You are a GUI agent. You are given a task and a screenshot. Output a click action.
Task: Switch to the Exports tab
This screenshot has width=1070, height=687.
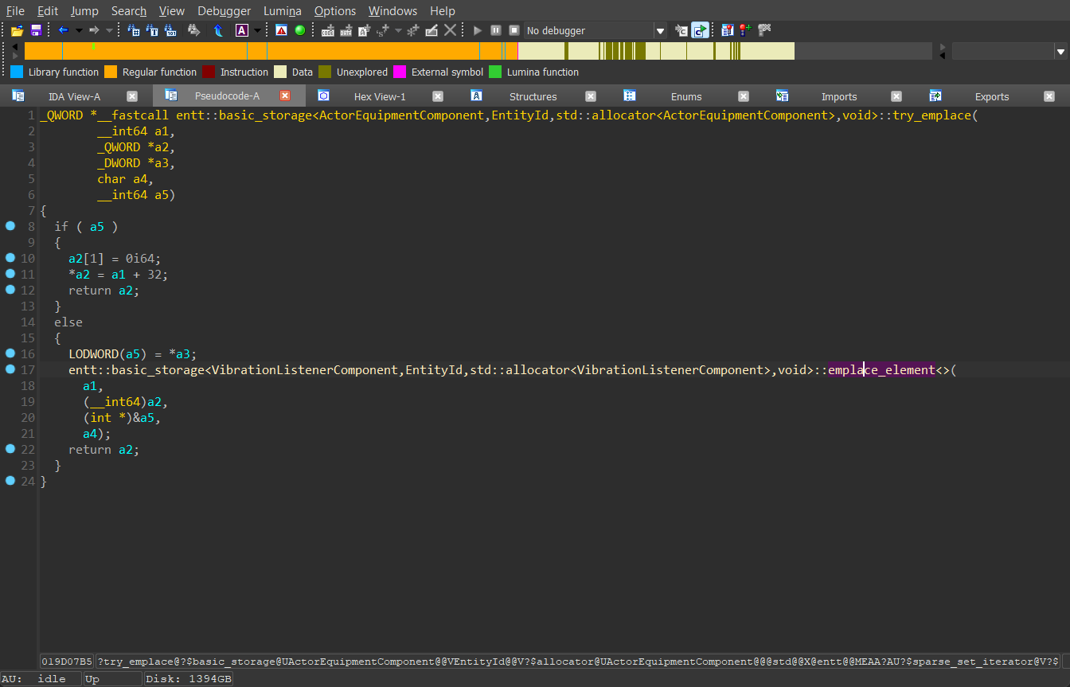pos(992,96)
